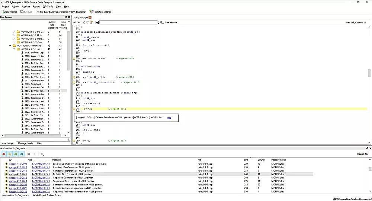Image resolution: width=372 pixels, height=201 pixels.
Task: Select the Analysis Results/Diagnostics bottom tab
Action: tap(15, 195)
